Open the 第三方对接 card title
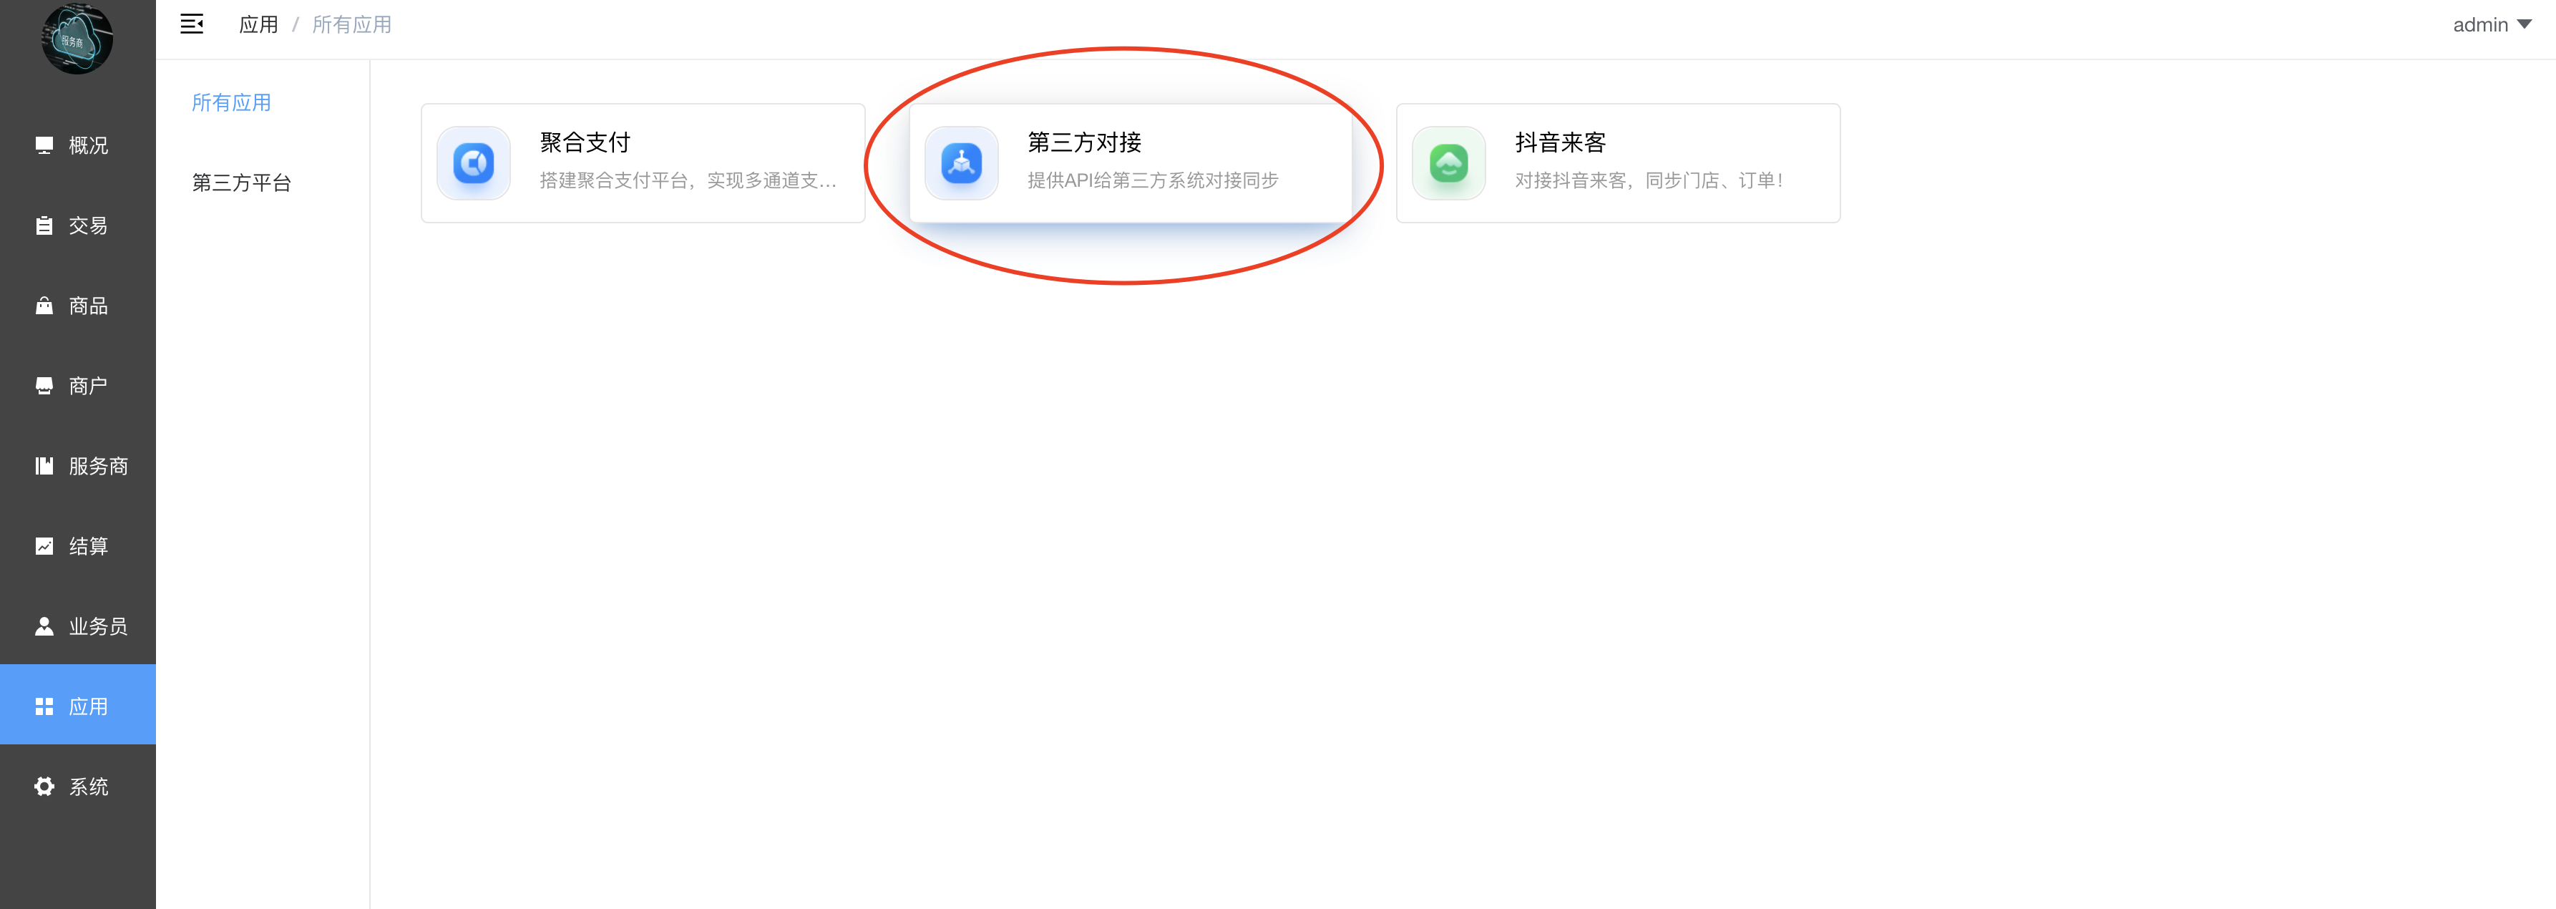 click(1085, 143)
